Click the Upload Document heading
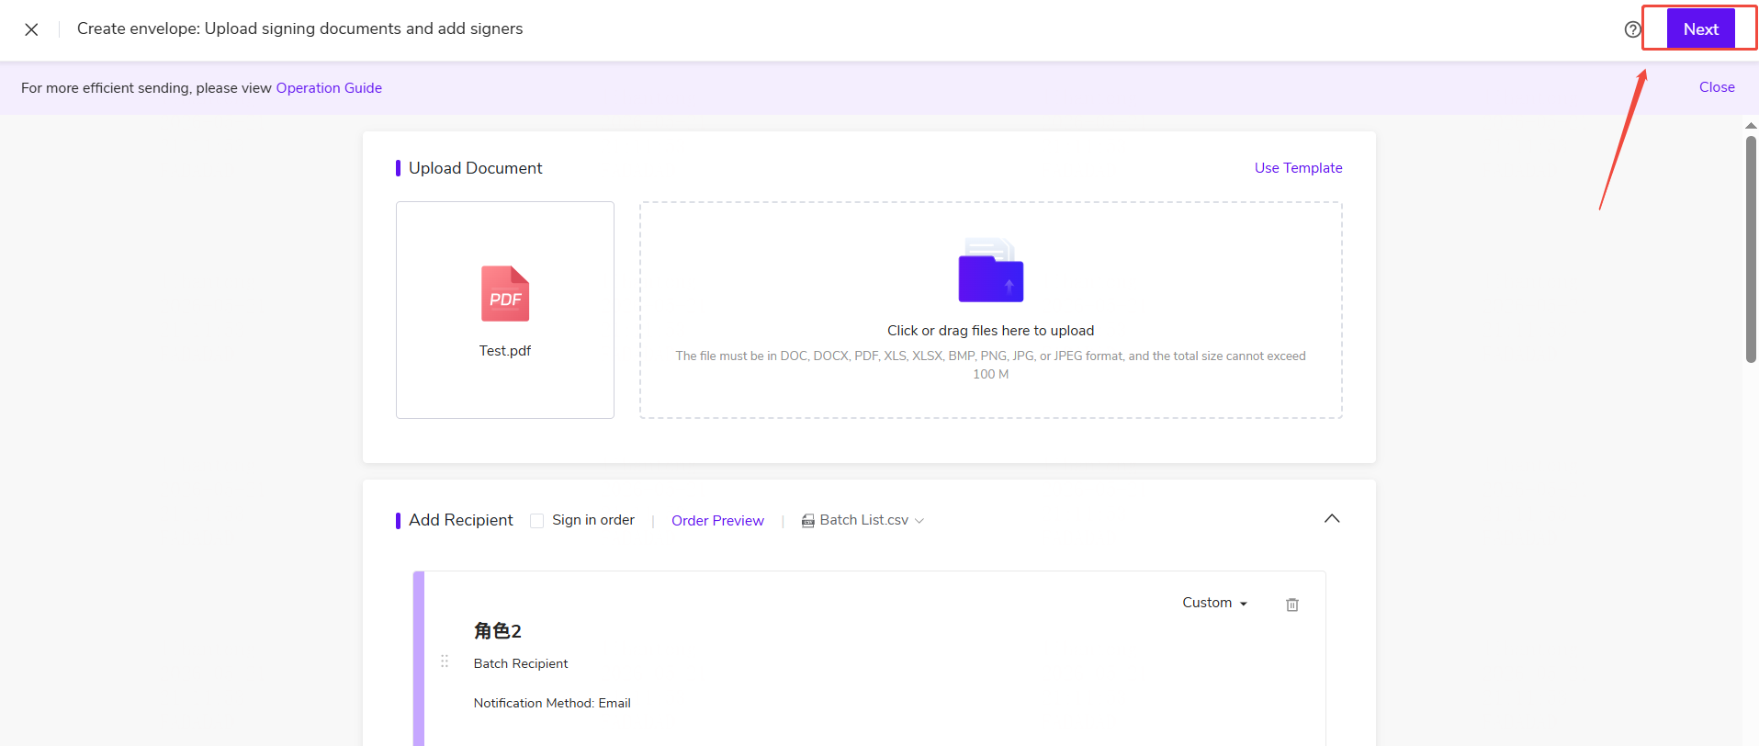This screenshot has height=746, width=1759. click(x=476, y=168)
